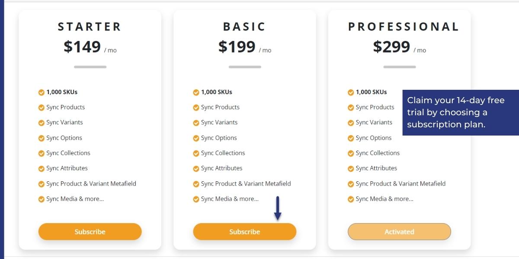The image size is (519, 259).
Task: Click checkmark next to Professional Sync Attributes
Action: coord(351,169)
